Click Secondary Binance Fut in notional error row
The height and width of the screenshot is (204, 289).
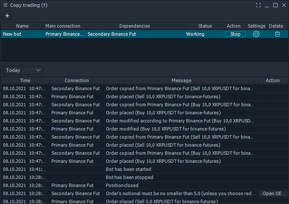coord(76,193)
